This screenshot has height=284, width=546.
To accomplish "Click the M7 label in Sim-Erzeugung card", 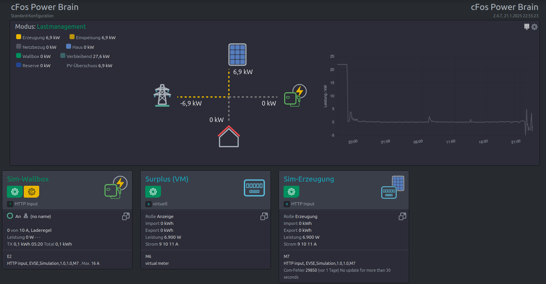I will 287,256.
